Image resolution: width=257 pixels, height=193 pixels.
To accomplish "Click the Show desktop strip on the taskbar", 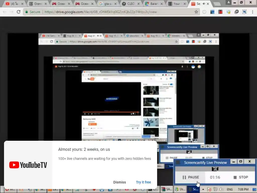I will (254, 189).
